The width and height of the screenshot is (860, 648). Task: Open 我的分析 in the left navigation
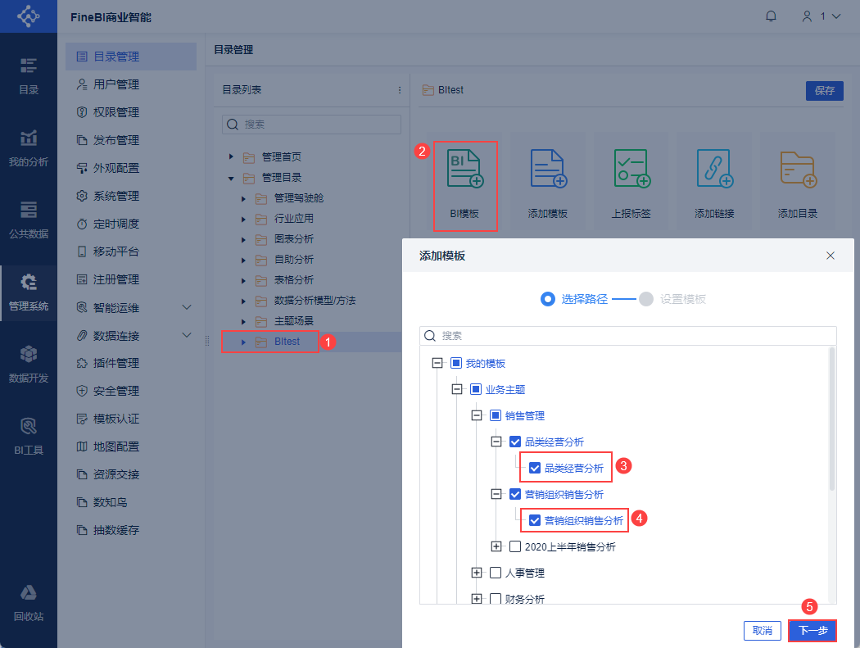(x=29, y=148)
